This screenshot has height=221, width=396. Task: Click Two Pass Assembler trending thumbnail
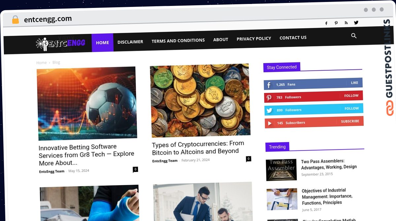[281, 170]
